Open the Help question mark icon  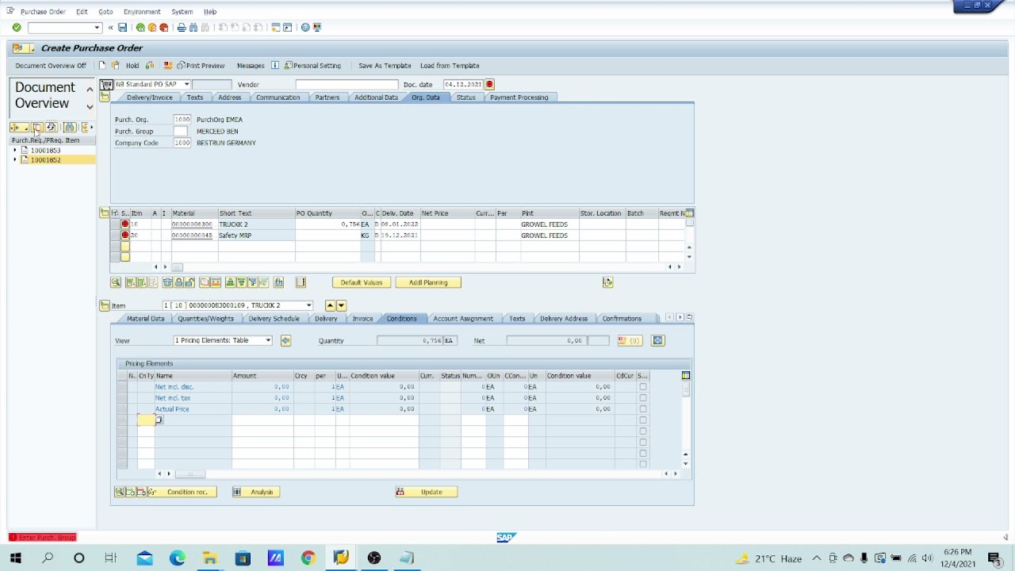pyautogui.click(x=305, y=28)
